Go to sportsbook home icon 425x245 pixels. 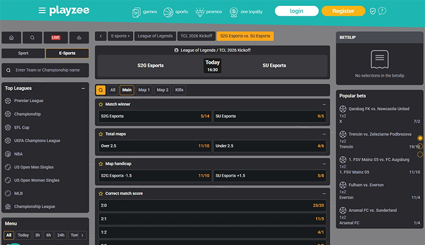tap(11, 38)
